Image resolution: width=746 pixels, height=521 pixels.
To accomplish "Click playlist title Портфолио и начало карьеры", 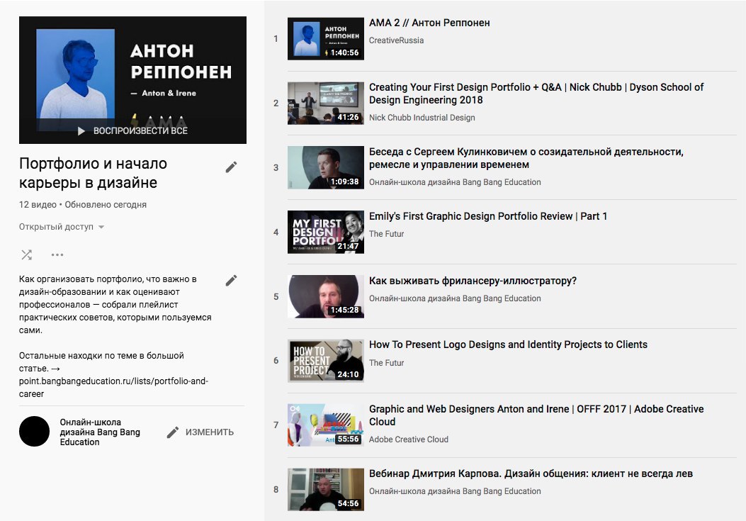I will [93, 174].
